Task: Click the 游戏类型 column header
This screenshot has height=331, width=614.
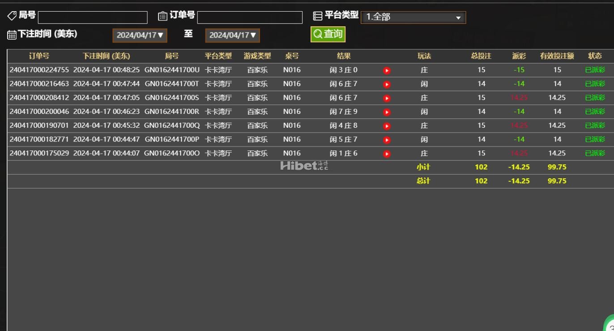Action: 257,56
